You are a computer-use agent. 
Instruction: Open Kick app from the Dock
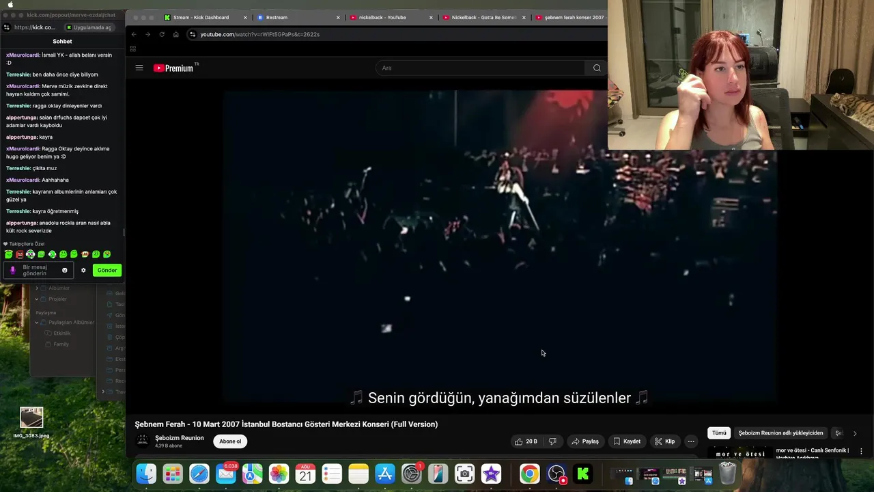coord(582,474)
